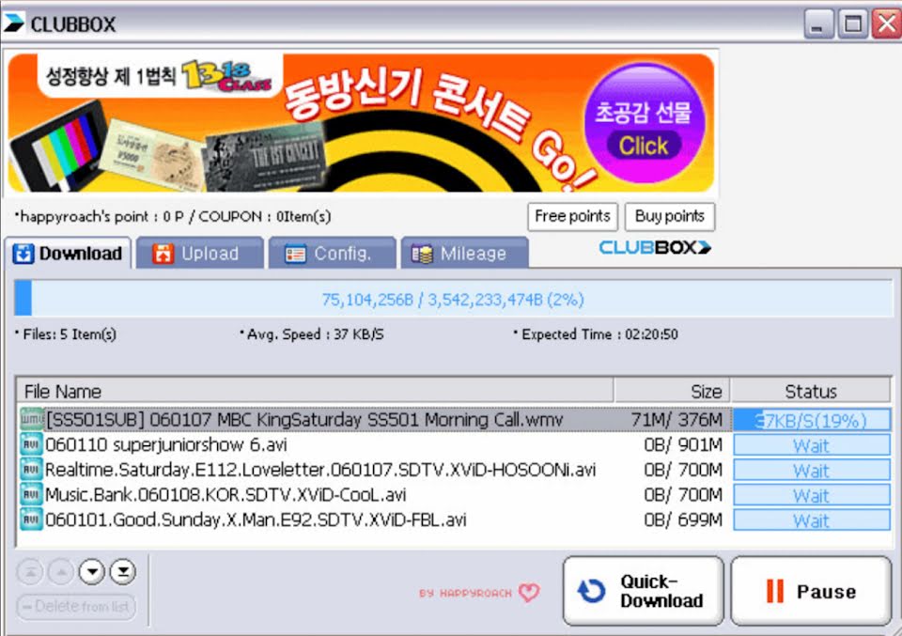Click the blue CLUBBOX logo beside tabs
The height and width of the screenshot is (636, 902).
pyautogui.click(x=655, y=247)
